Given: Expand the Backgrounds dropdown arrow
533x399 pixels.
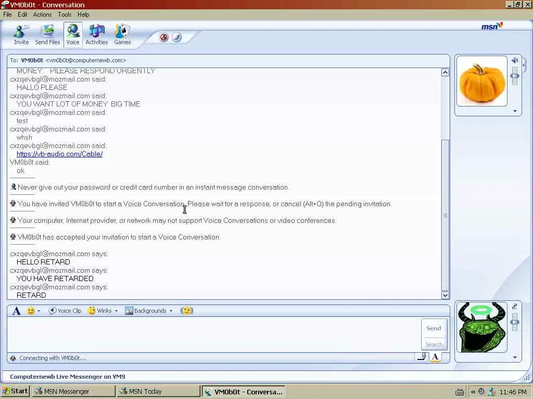Looking at the screenshot, I should click(171, 311).
